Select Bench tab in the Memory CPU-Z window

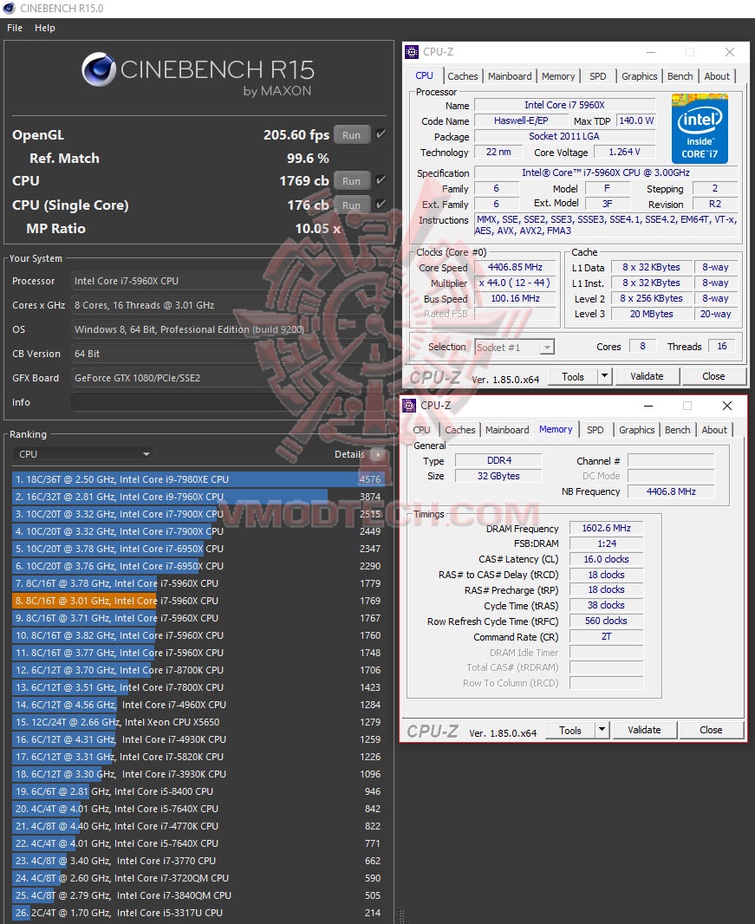click(678, 430)
